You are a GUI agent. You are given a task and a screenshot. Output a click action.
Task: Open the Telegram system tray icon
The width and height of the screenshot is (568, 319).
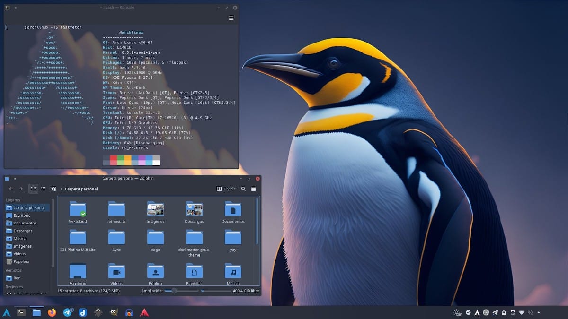tap(495, 312)
